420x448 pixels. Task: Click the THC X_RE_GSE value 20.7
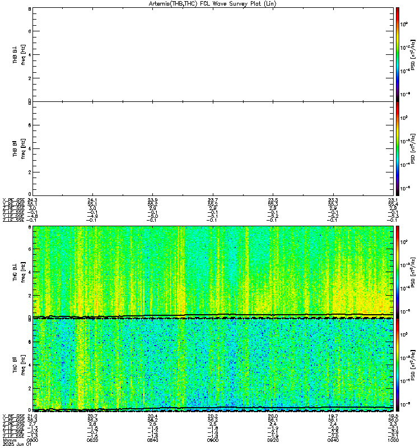(92, 416)
